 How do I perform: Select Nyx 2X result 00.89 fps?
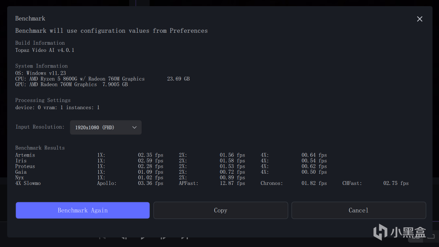pyautogui.click(x=232, y=178)
